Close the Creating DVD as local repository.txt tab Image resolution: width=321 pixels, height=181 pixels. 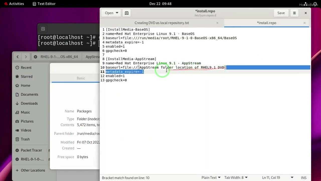(217, 23)
